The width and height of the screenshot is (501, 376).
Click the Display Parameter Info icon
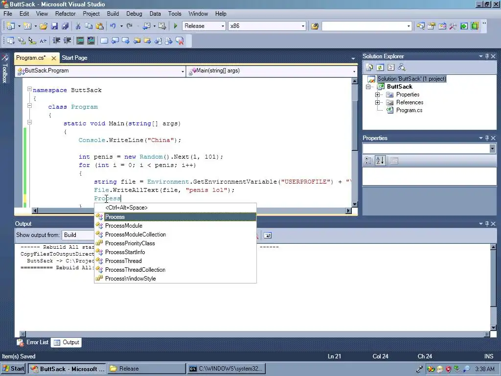point(22,41)
